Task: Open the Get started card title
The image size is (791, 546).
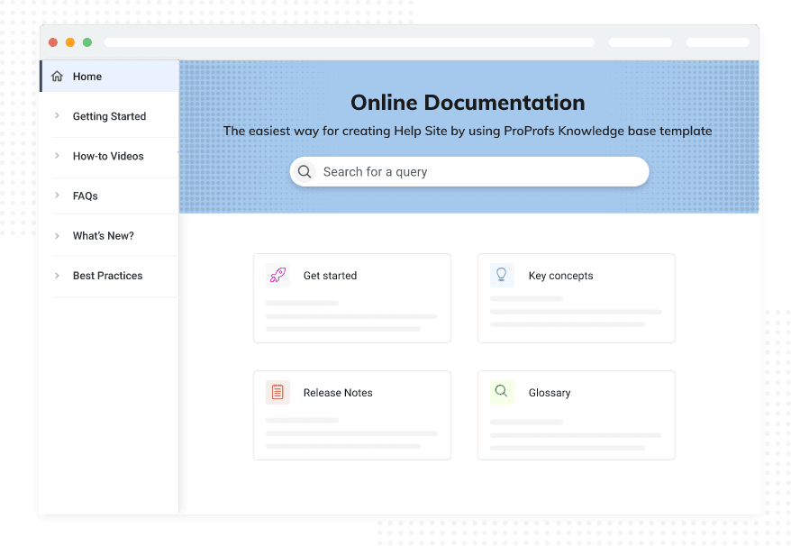Action: [x=330, y=276]
